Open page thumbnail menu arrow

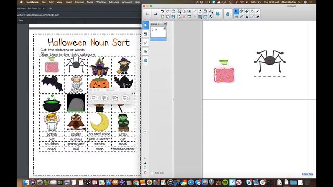point(164,28)
